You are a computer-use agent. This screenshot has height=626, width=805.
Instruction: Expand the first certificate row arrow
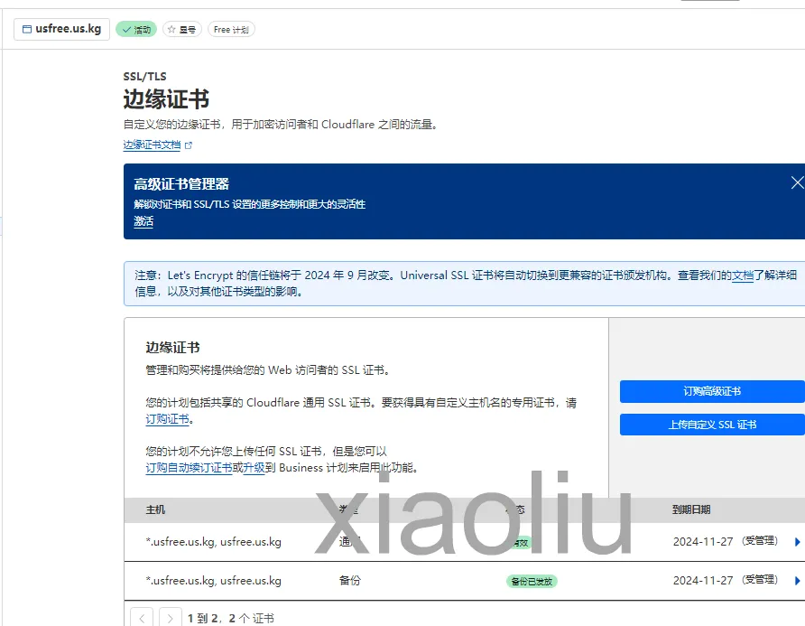pyautogui.click(x=797, y=542)
